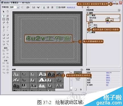Select the white script Aa style in second row

[17, 80]
